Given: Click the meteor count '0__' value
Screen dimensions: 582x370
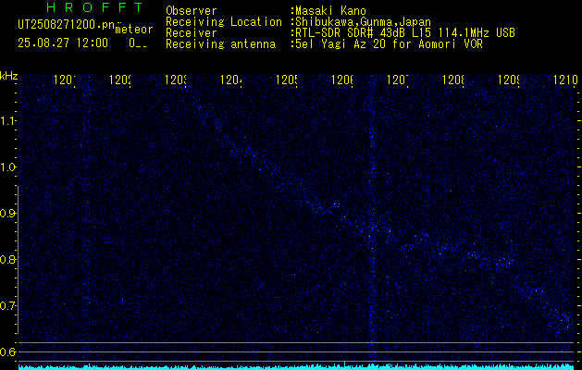Looking at the screenshot, I should pos(138,43).
